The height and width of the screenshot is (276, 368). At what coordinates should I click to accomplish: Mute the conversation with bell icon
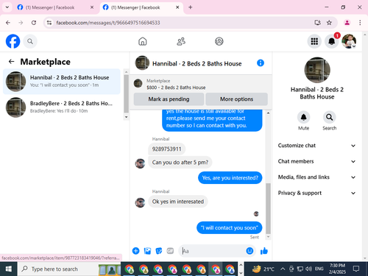tap(303, 117)
